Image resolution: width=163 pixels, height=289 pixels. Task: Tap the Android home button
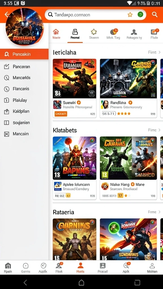click(81, 282)
